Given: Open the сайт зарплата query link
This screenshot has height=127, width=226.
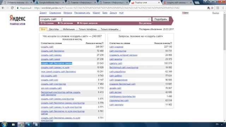Looking at the screenshot, I should [x=116, y=105].
